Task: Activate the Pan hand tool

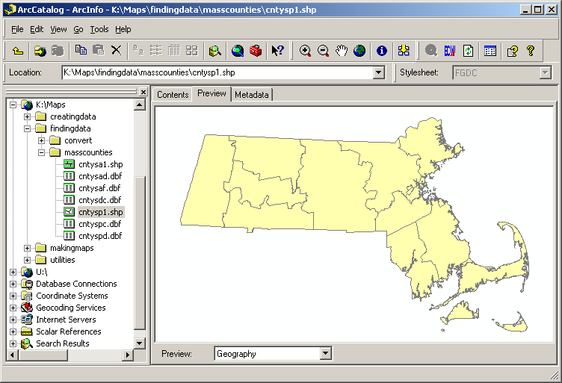Action: tap(342, 51)
